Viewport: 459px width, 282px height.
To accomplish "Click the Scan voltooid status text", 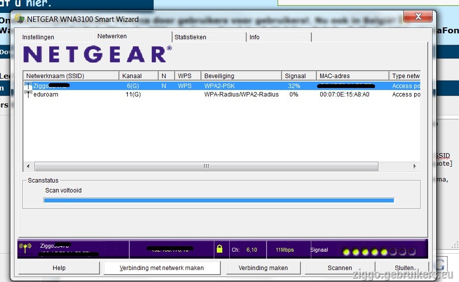I will pyautogui.click(x=64, y=190).
